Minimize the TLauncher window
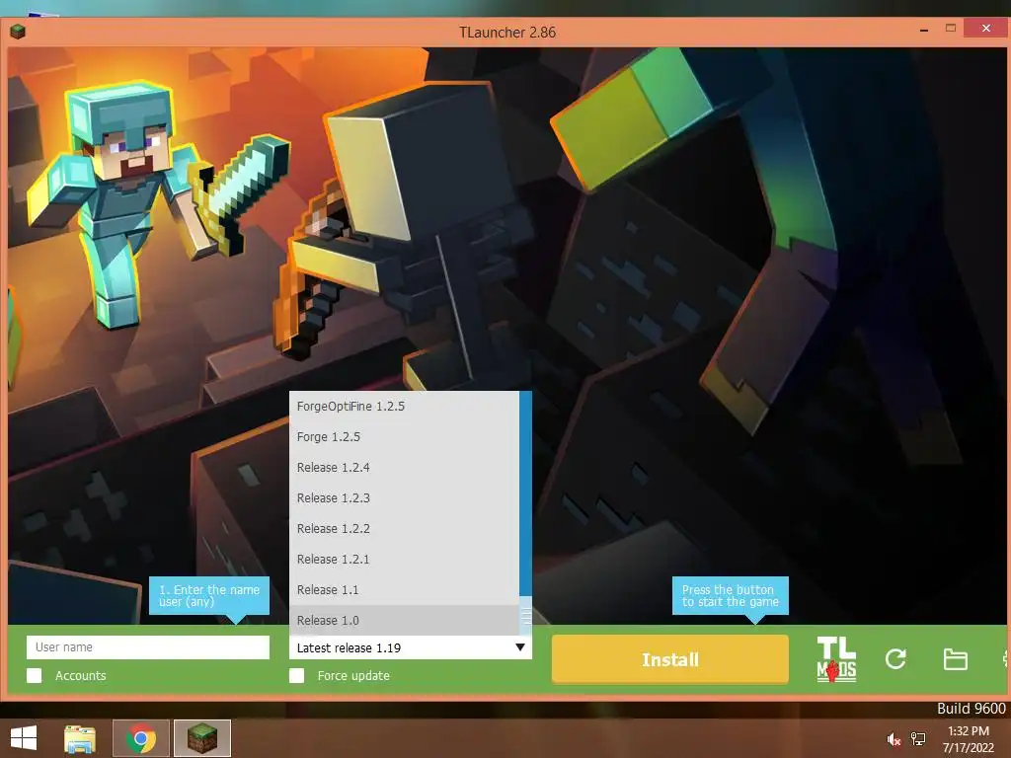1011x758 pixels. 924,30
